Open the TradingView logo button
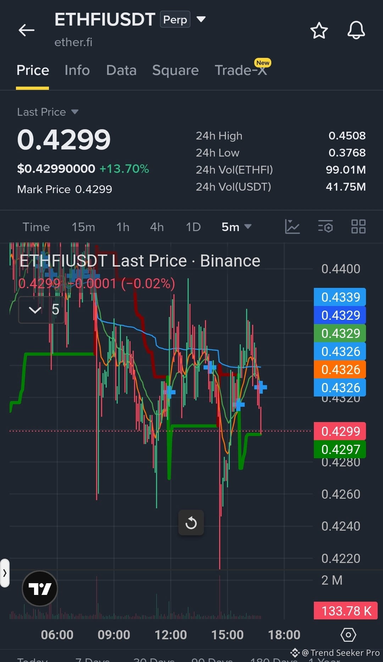The width and height of the screenshot is (383, 662). pyautogui.click(x=40, y=589)
